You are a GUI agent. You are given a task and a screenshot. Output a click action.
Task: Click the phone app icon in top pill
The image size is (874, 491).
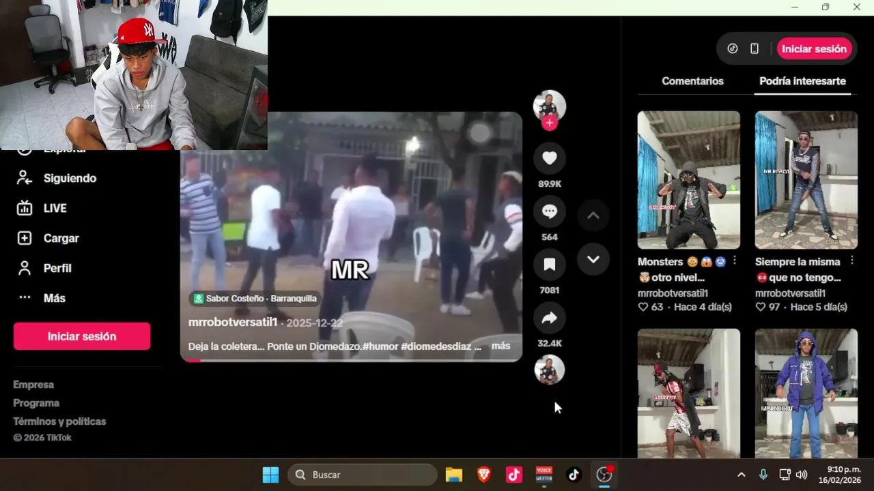click(x=755, y=48)
